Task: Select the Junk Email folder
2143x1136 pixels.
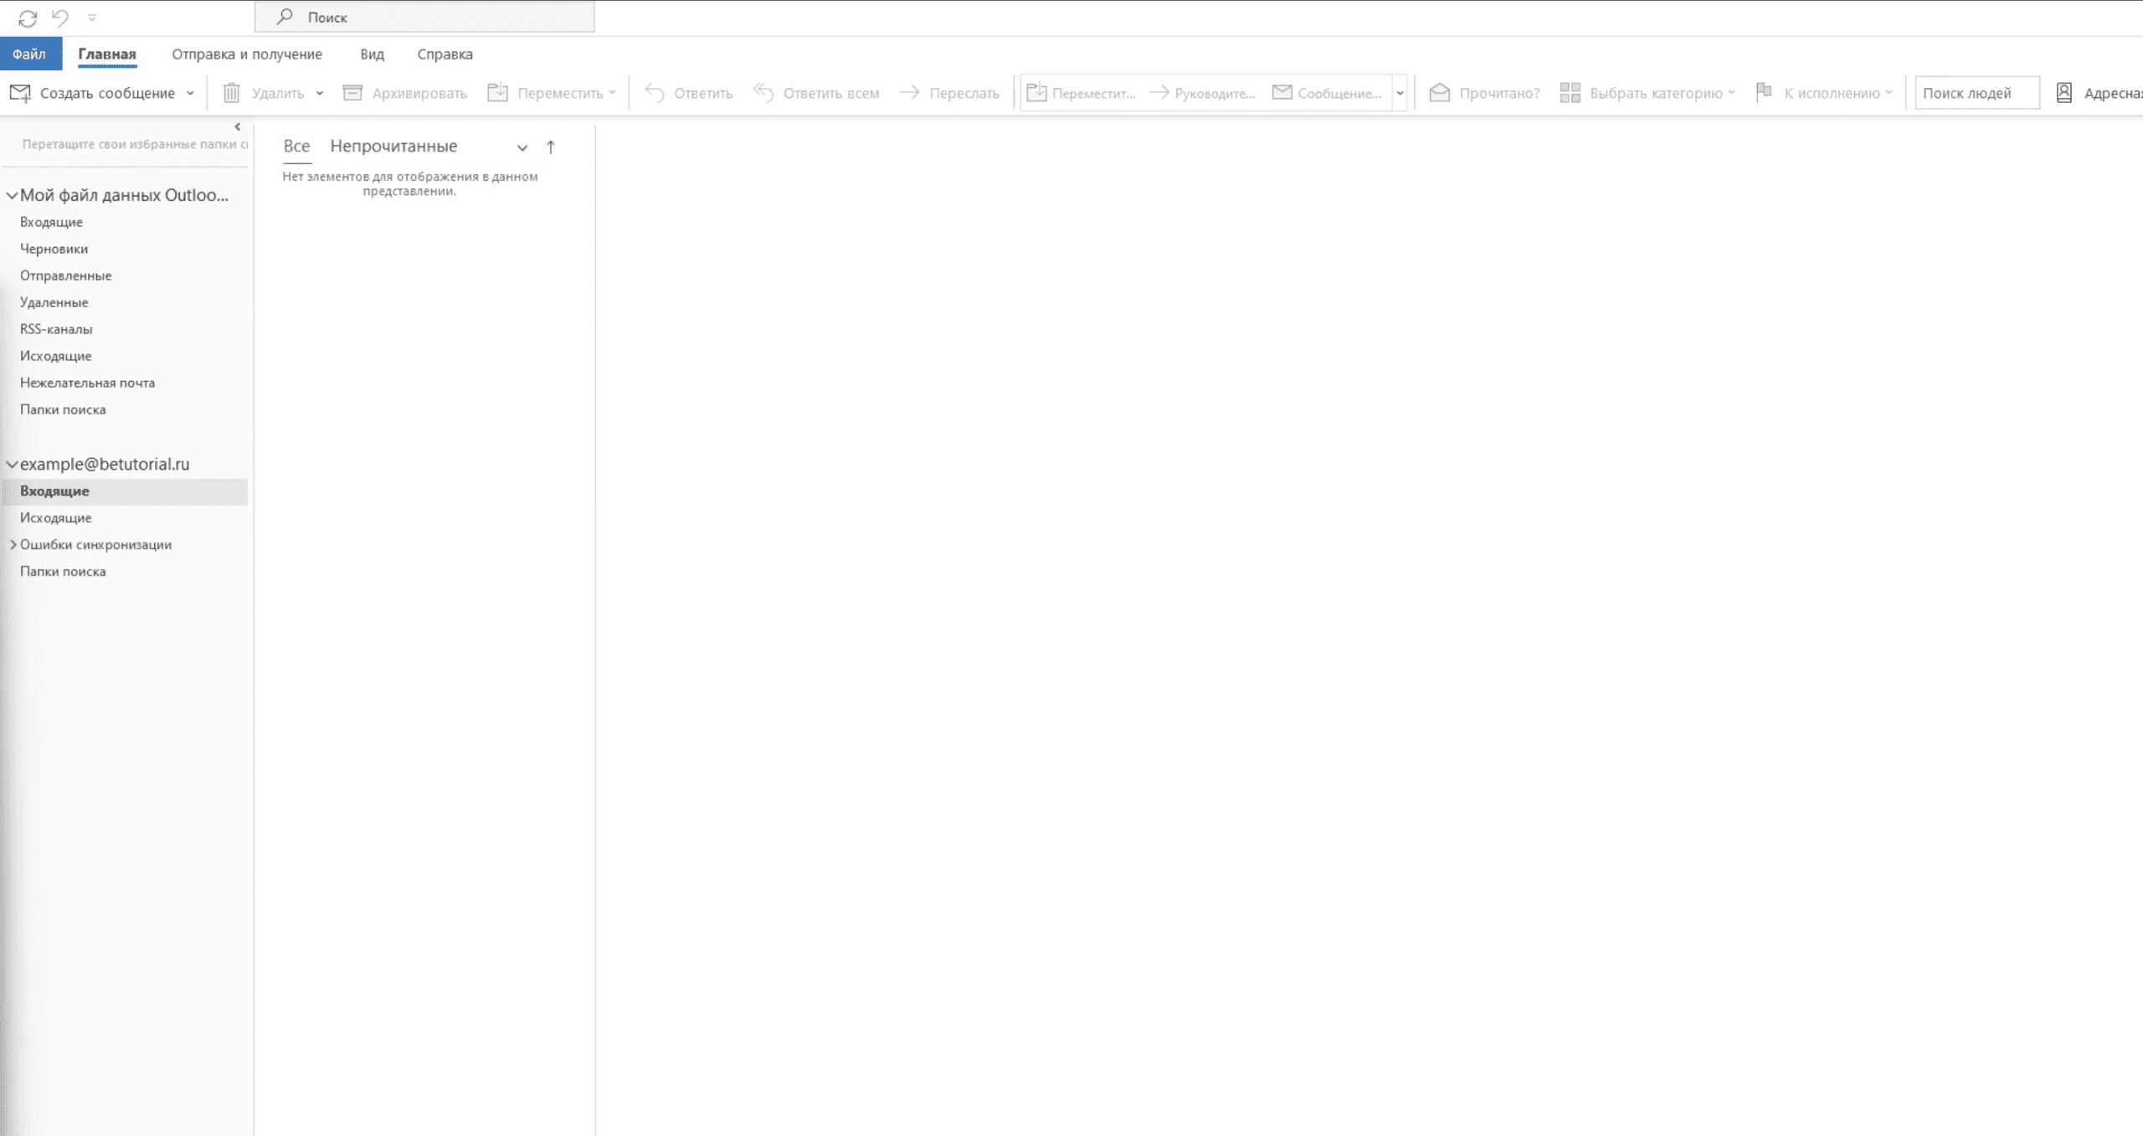Action: [x=87, y=383]
